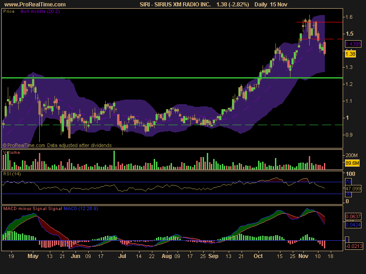The height and width of the screenshot is (274, 366).
Task: Click the RSI 70 overbought level tag
Action: coord(348,182)
